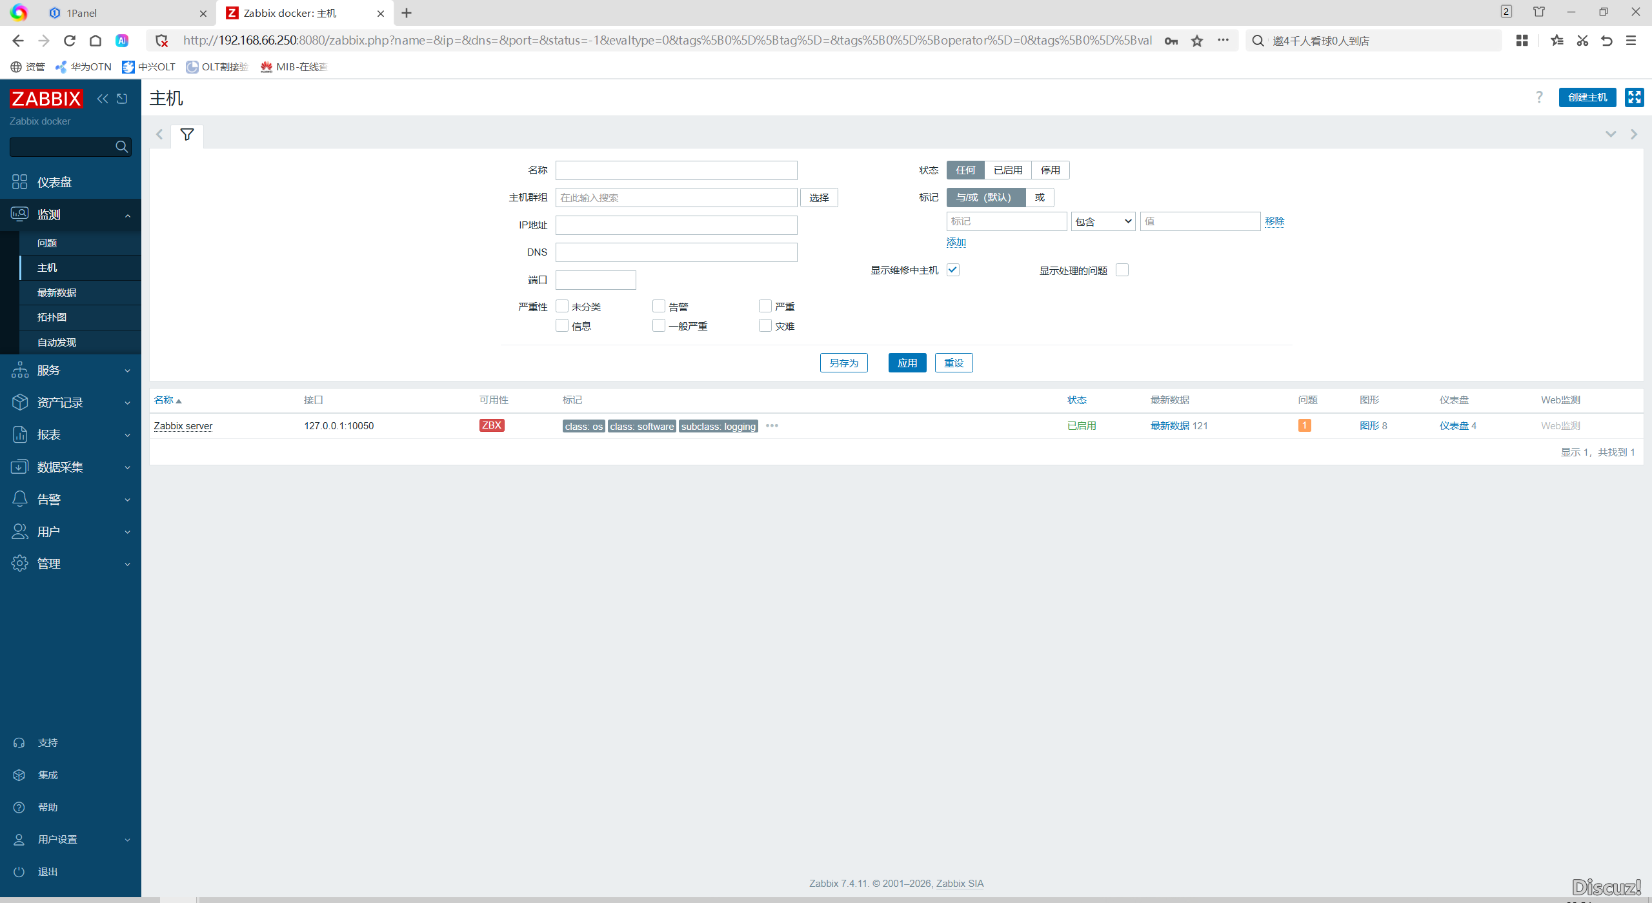Image resolution: width=1652 pixels, height=903 pixels.
Task: Click the screenshot scissors icon
Action: [1582, 41]
